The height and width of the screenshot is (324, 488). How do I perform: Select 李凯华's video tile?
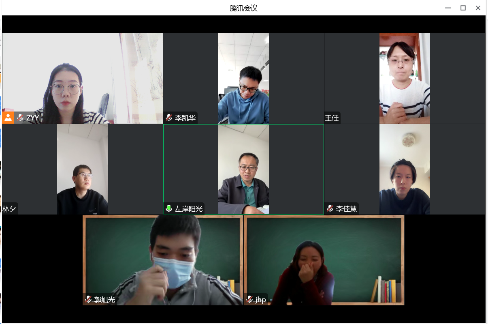tap(243, 78)
